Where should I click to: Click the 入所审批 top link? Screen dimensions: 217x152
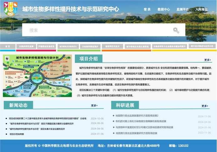pyautogui.click(x=201, y=9)
